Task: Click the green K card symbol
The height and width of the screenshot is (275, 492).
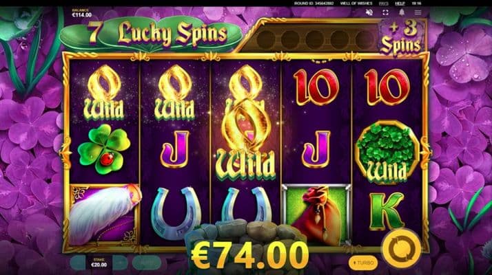Action: [x=387, y=212]
